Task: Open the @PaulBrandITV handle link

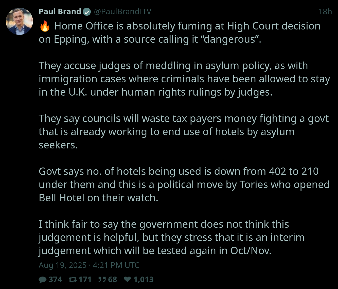Action: (x=123, y=11)
